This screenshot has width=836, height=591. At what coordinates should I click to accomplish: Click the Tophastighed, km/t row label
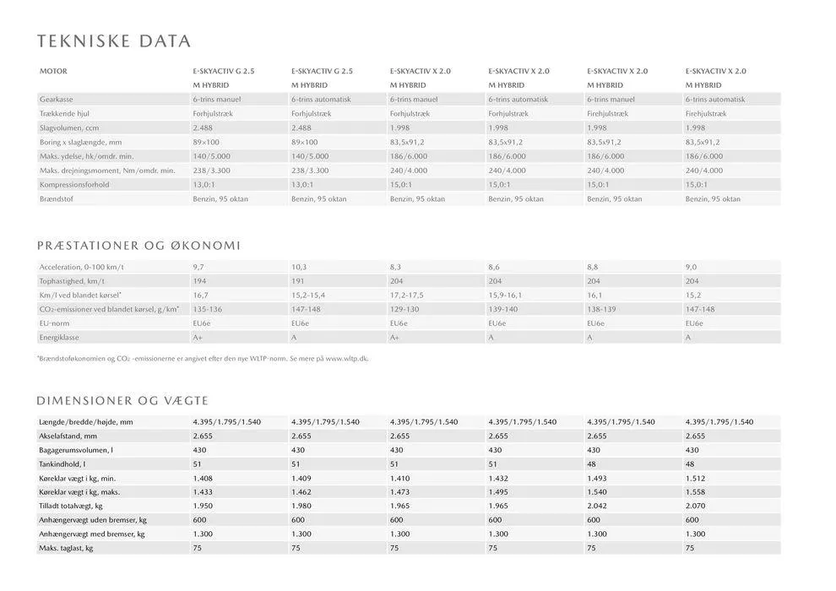[x=72, y=281]
